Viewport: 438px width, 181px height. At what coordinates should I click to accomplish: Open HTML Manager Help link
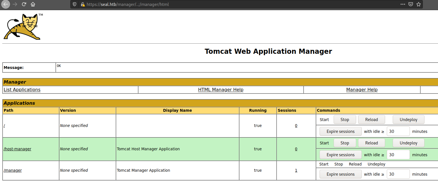tap(221, 90)
